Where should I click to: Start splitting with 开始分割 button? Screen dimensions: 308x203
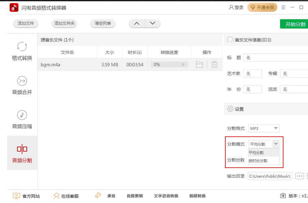click(x=294, y=24)
